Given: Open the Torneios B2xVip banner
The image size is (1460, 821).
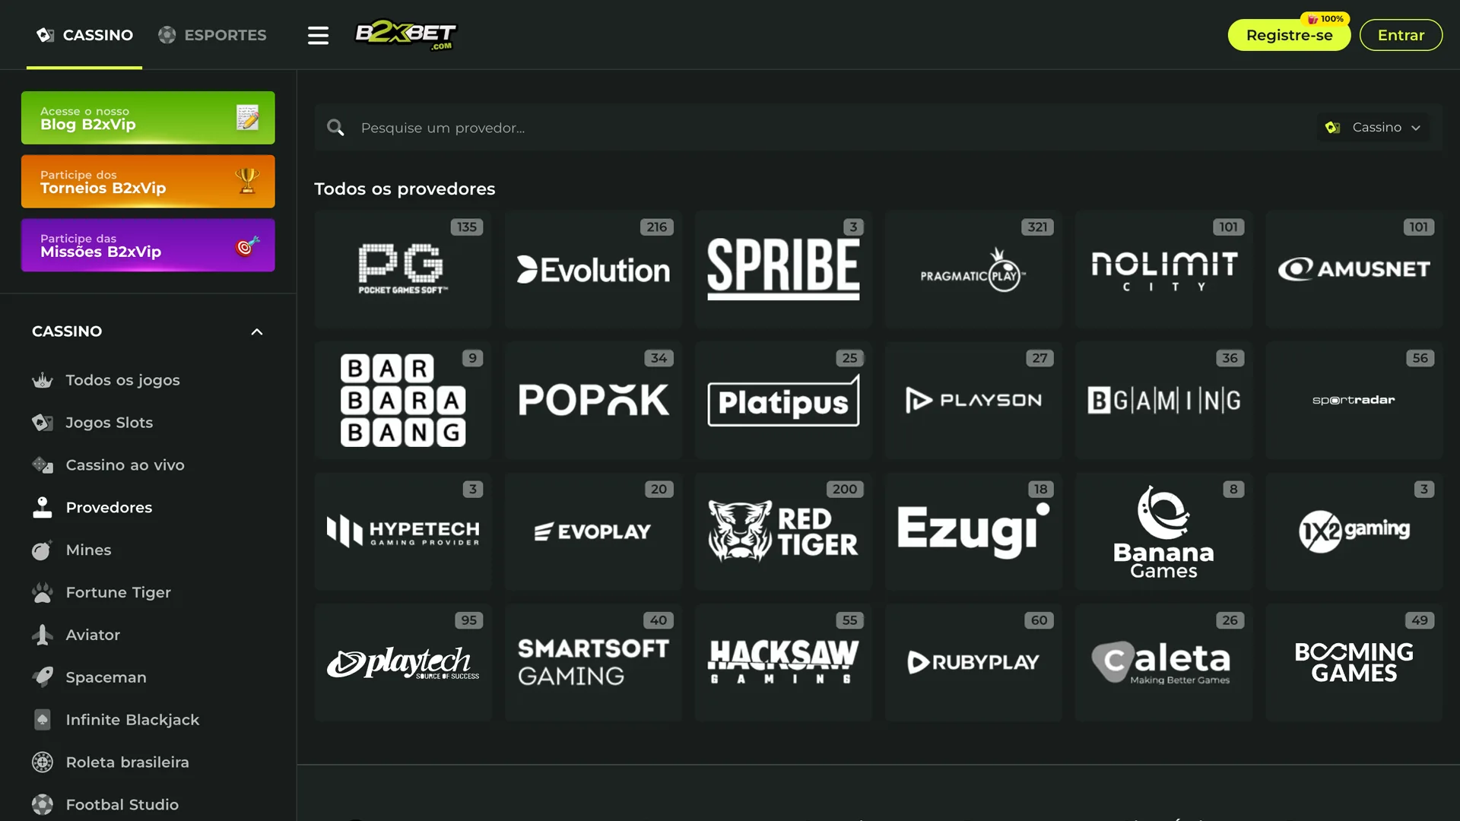Looking at the screenshot, I should coord(148,182).
